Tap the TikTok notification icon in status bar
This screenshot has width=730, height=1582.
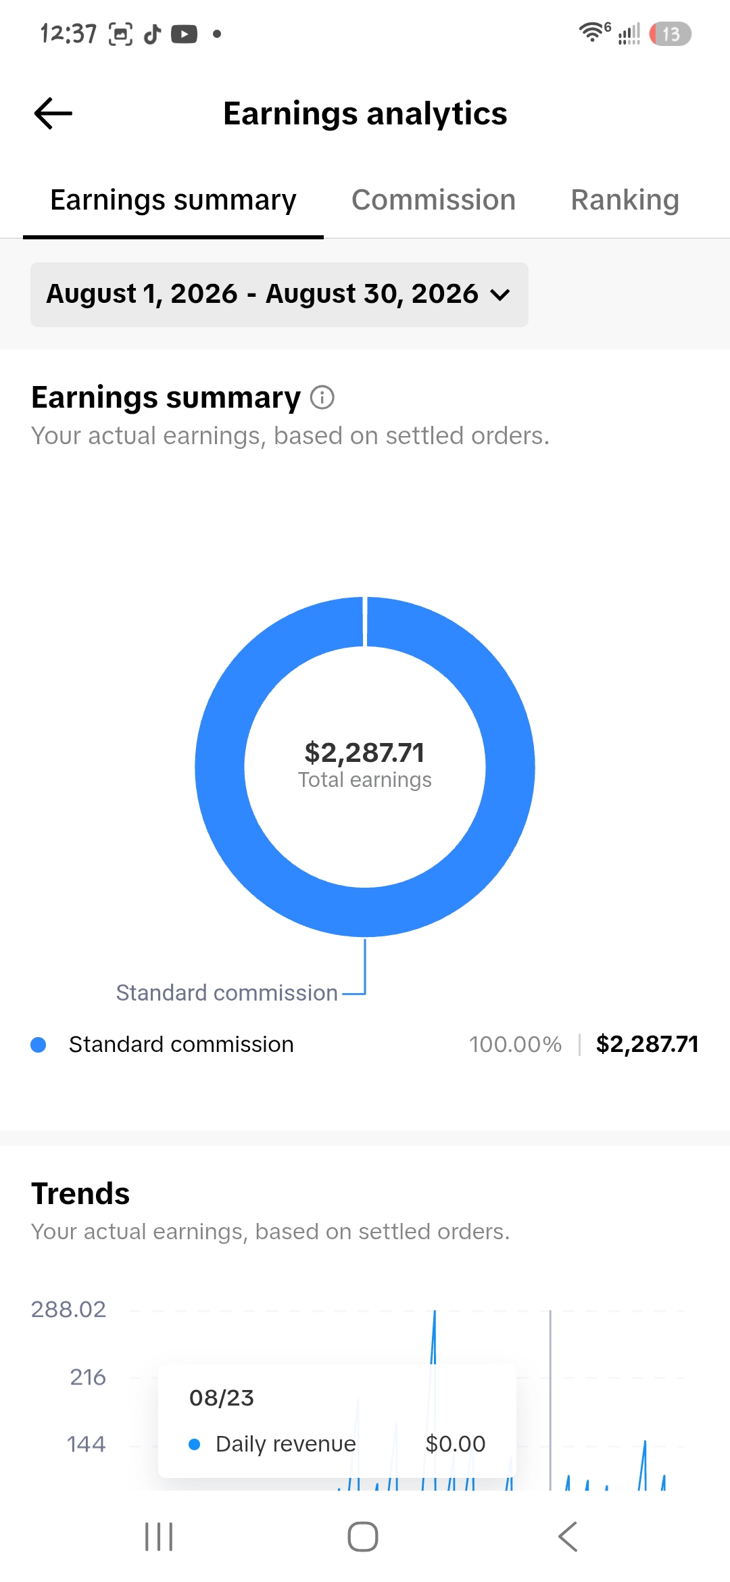[x=153, y=34]
